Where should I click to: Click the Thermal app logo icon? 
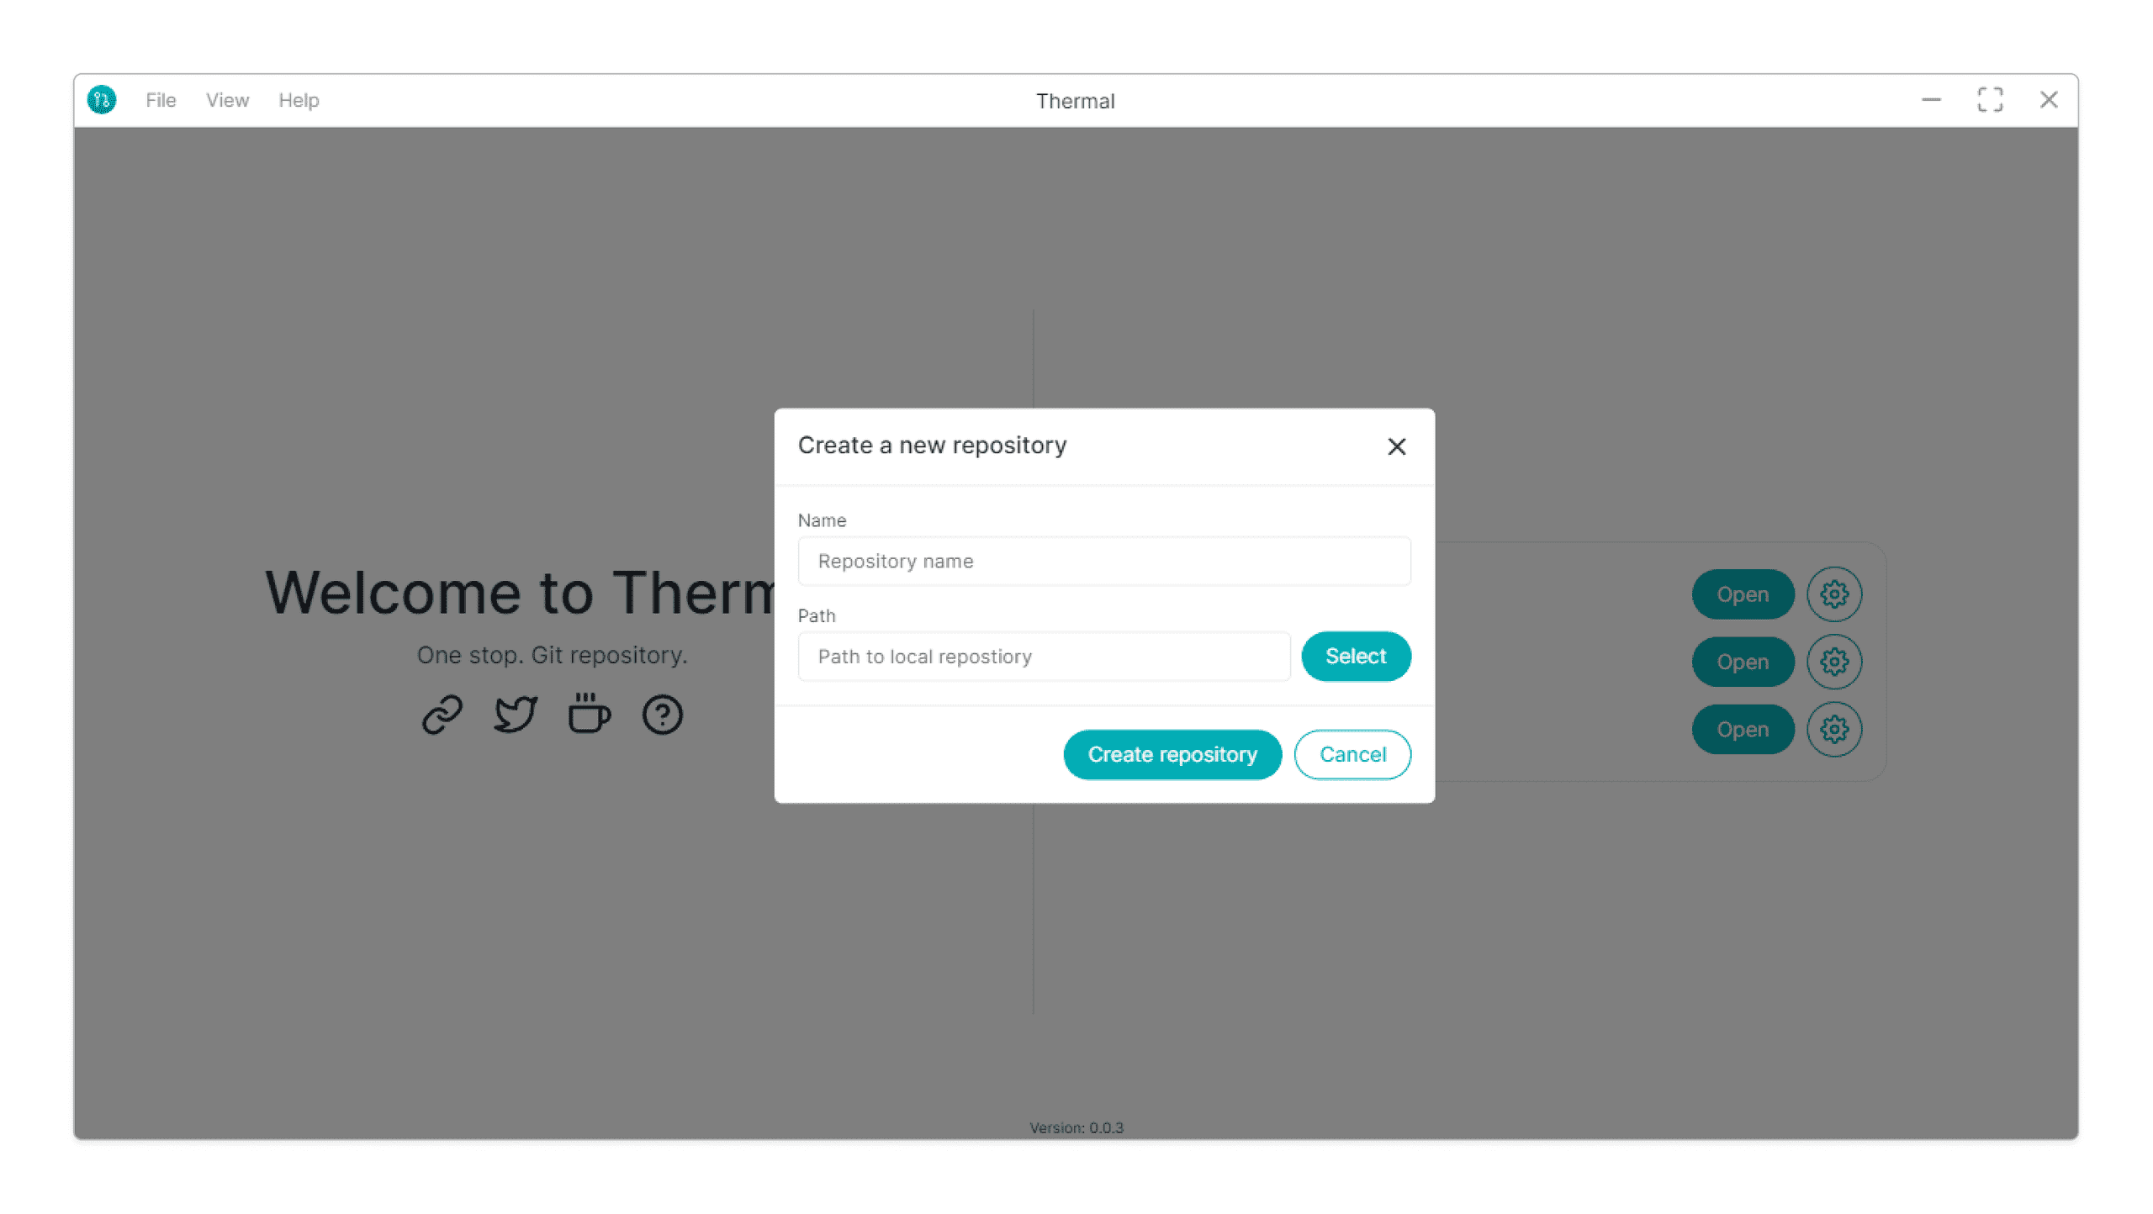coord(103,99)
